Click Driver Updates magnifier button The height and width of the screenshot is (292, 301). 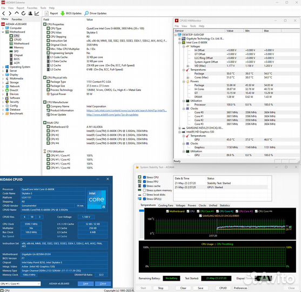(96, 14)
